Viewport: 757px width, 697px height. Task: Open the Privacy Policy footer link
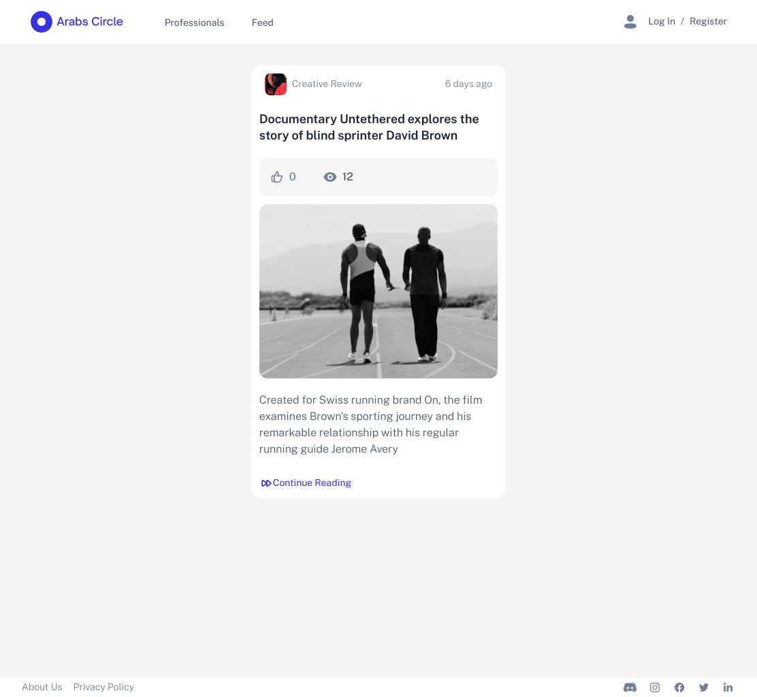(103, 687)
